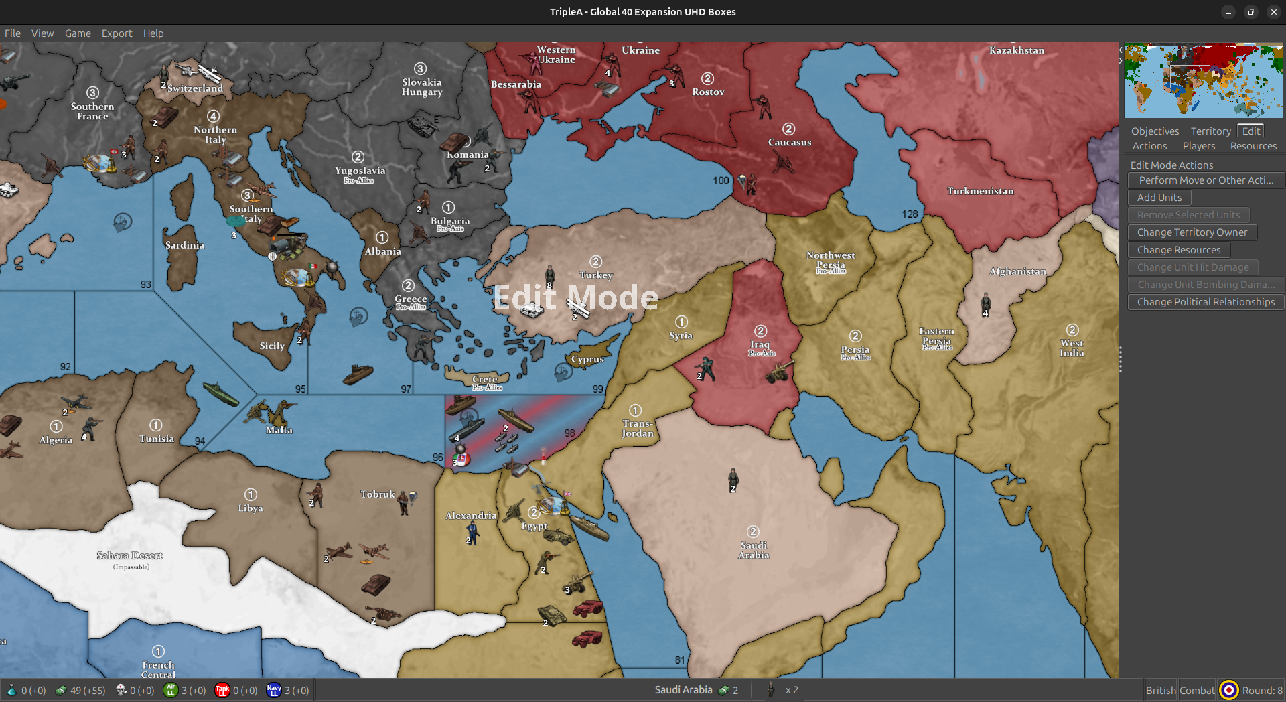Select the tank unit in Romania
The width and height of the screenshot is (1286, 702).
(455, 142)
